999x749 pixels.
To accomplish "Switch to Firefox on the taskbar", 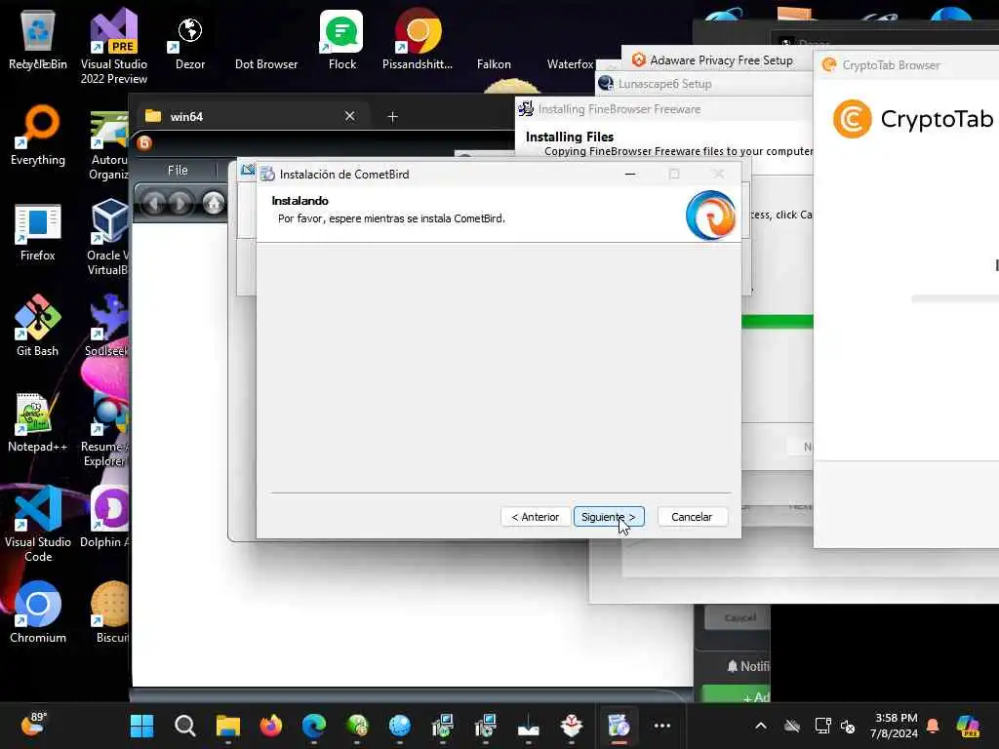I will tap(271, 726).
